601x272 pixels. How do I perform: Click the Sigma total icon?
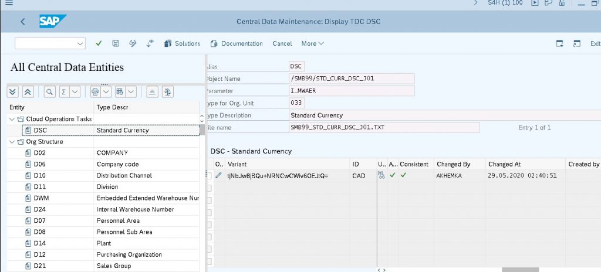pos(63,92)
